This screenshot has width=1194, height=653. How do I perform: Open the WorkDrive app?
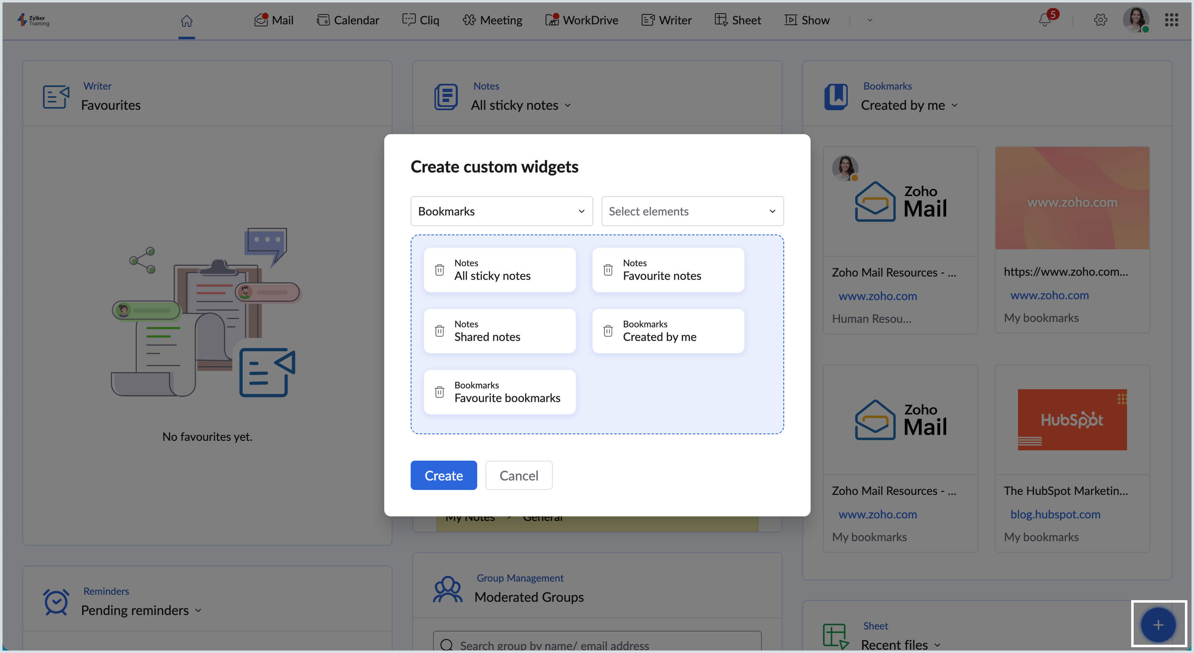coord(582,20)
